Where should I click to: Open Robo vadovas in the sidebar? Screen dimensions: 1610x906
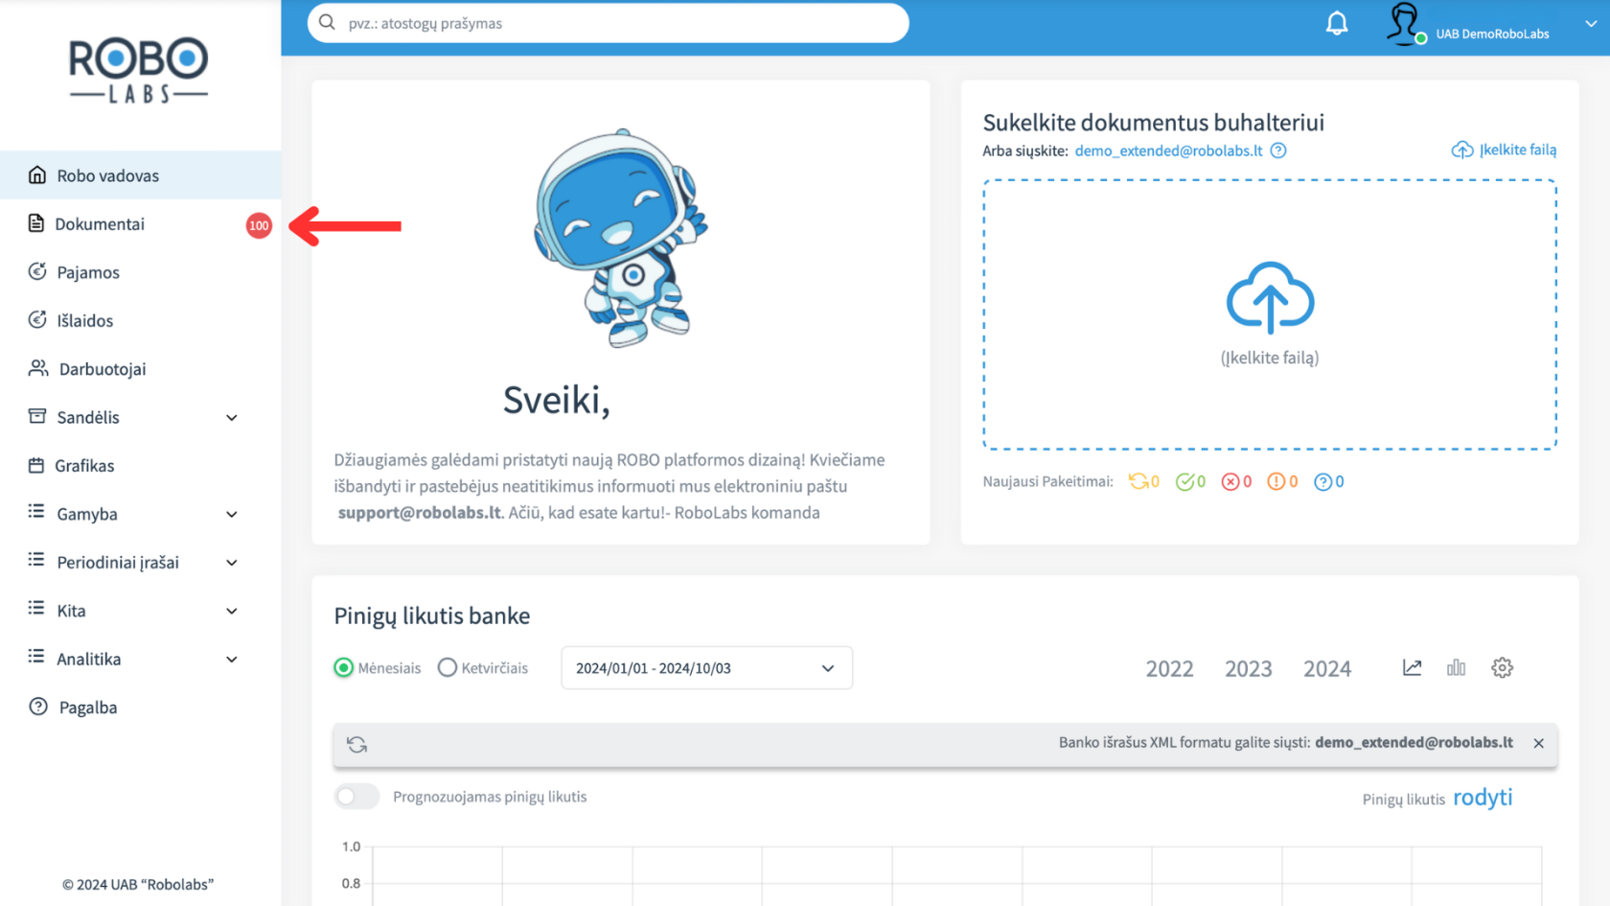(x=140, y=175)
